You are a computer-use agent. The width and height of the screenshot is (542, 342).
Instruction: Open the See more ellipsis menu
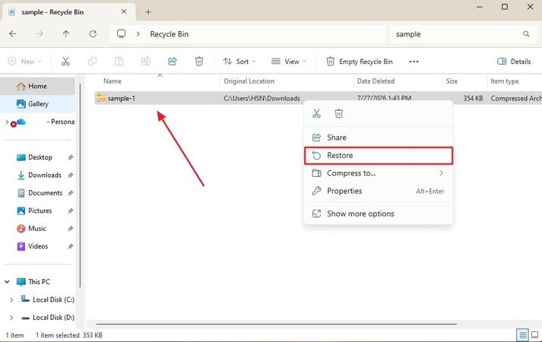pyautogui.click(x=414, y=62)
